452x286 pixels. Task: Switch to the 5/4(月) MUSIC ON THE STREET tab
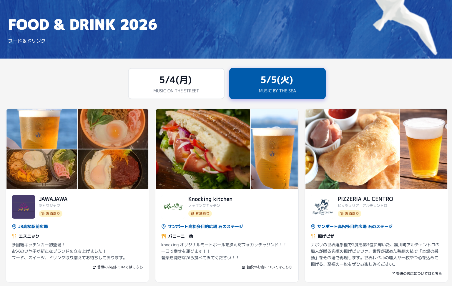(x=176, y=84)
